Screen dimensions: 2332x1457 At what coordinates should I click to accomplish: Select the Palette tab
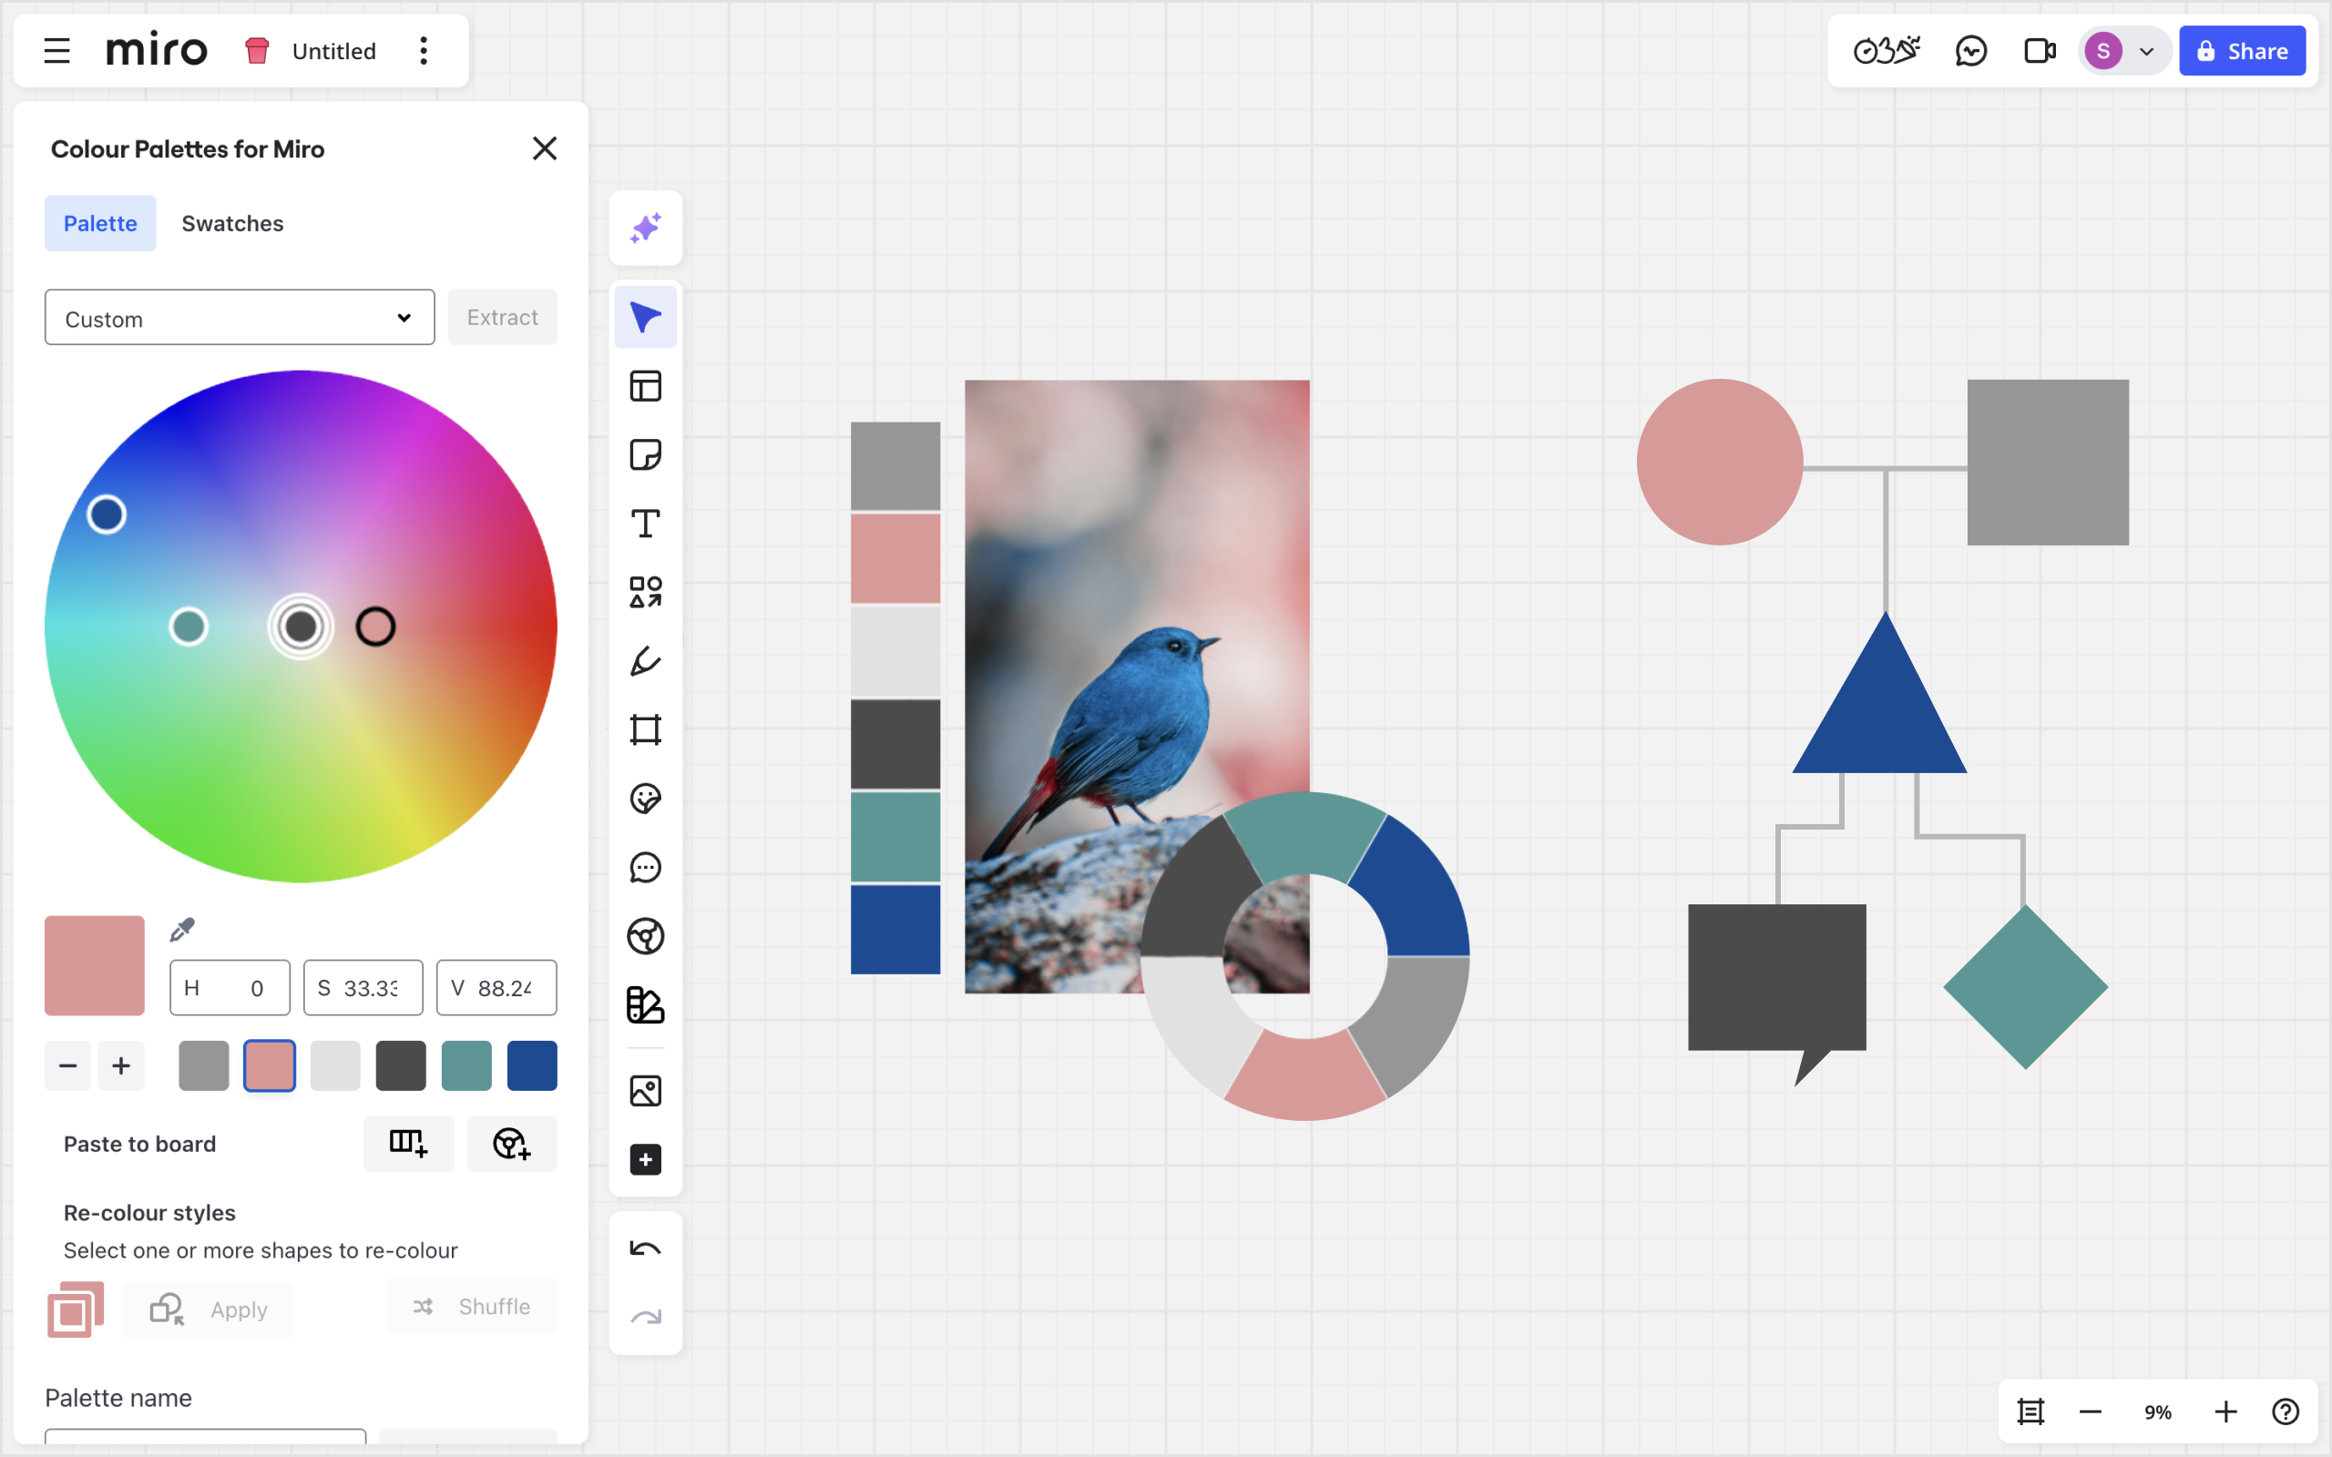coord(100,224)
